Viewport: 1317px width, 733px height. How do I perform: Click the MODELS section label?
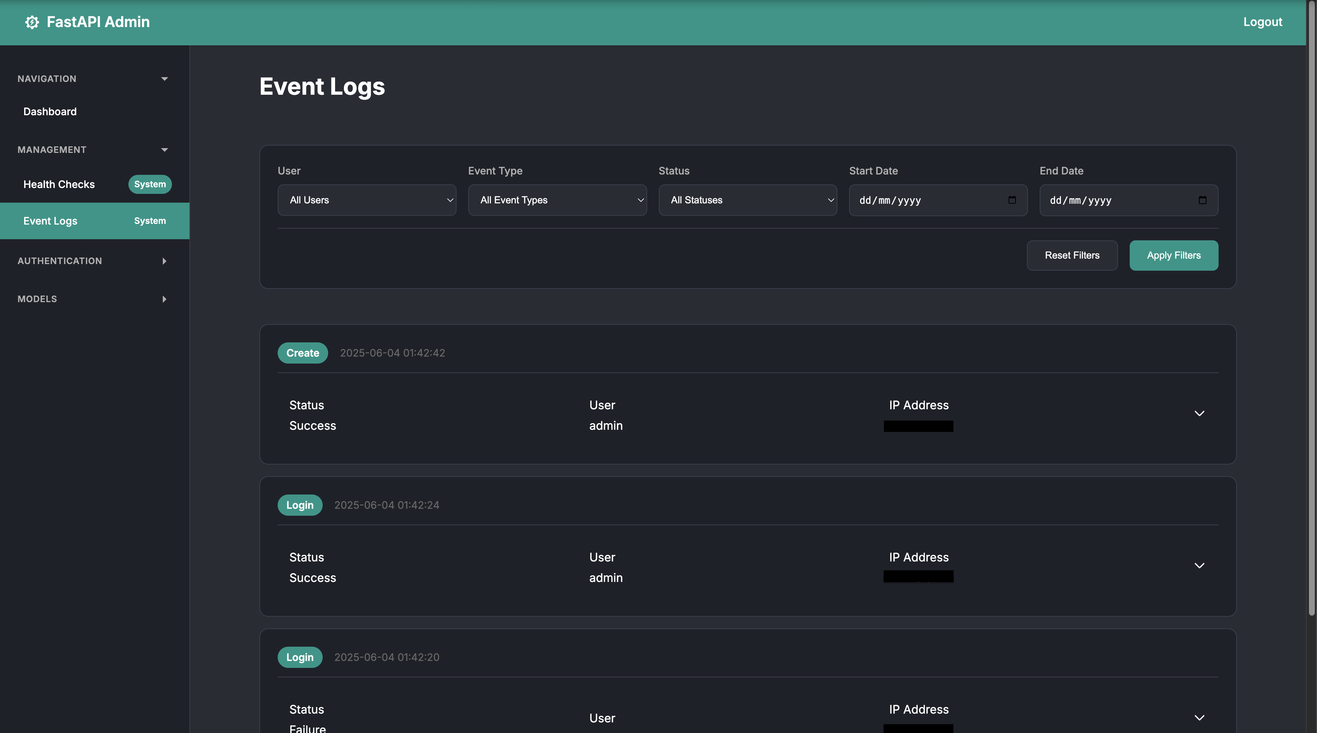37,299
